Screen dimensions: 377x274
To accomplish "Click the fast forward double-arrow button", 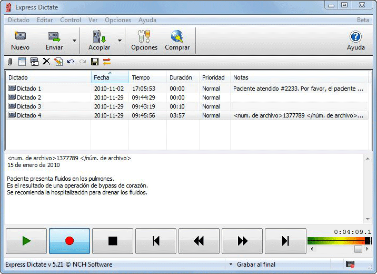I will click(242, 241).
